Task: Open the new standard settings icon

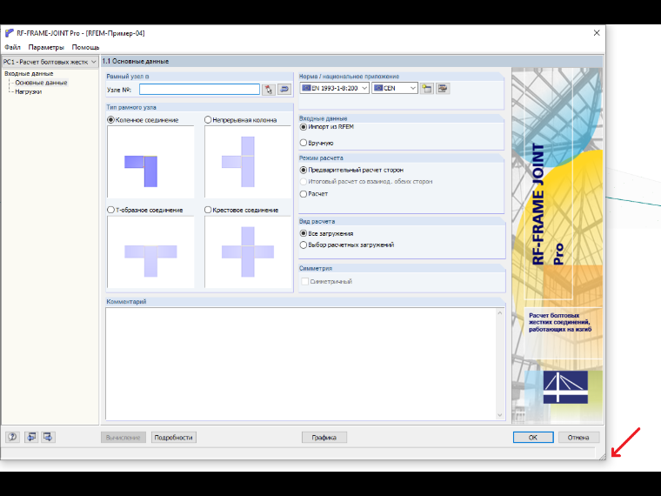Action: [x=427, y=88]
